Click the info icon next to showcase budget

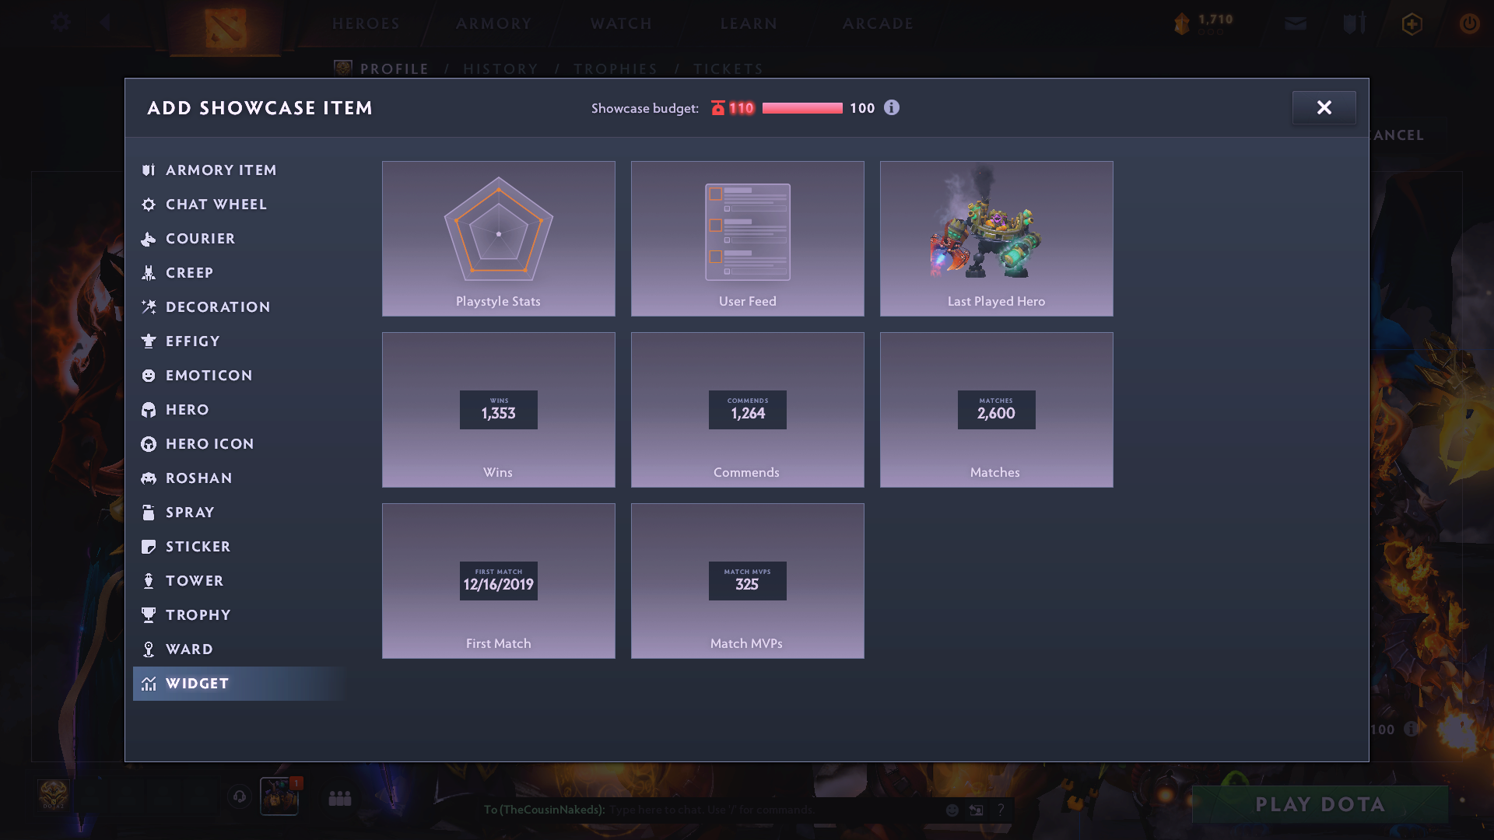(892, 108)
